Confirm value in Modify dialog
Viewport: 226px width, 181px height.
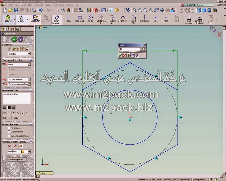click(120, 55)
